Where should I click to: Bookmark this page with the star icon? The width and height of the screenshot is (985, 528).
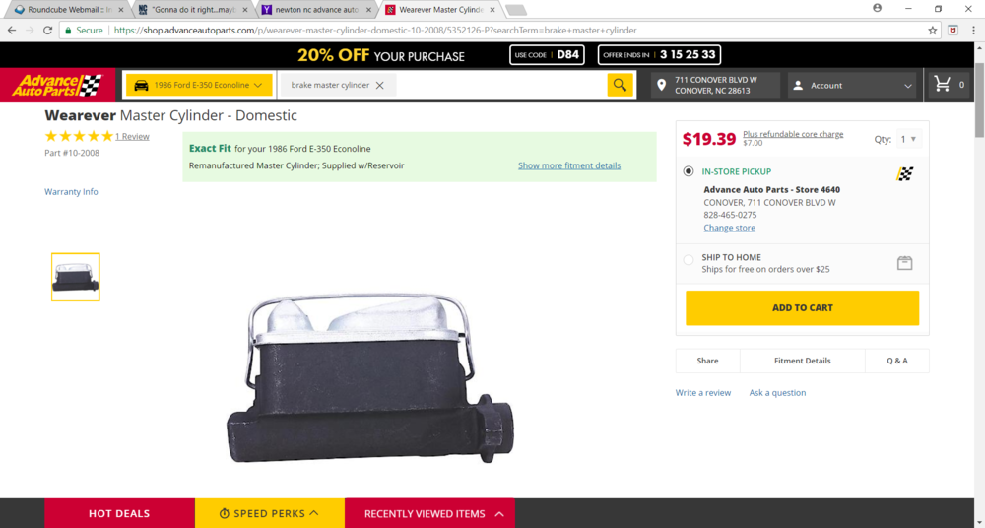[933, 31]
